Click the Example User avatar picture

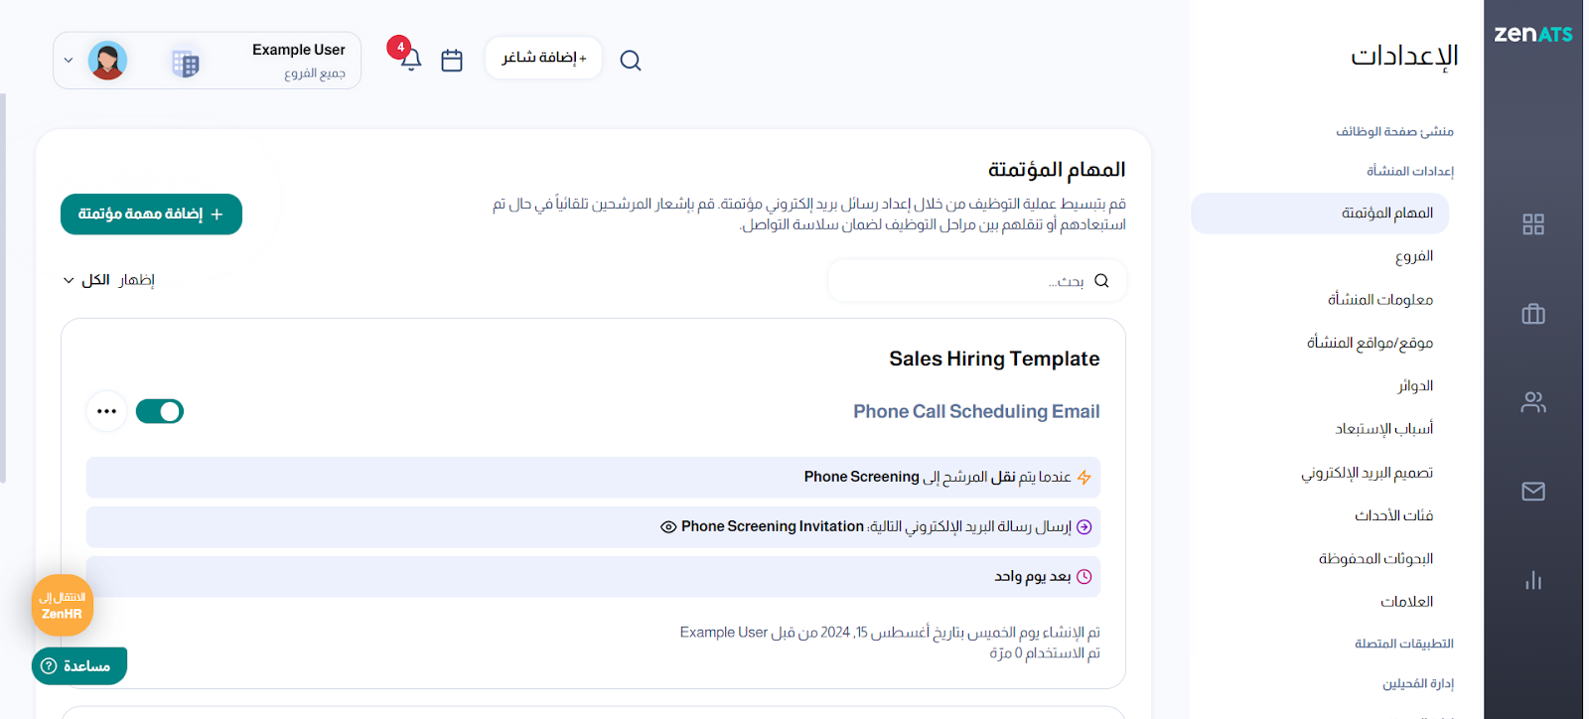pos(107,61)
